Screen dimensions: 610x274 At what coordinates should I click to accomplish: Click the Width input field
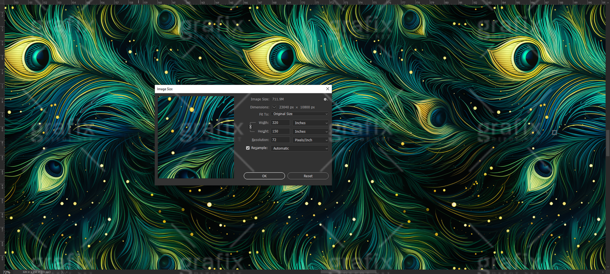280,123
